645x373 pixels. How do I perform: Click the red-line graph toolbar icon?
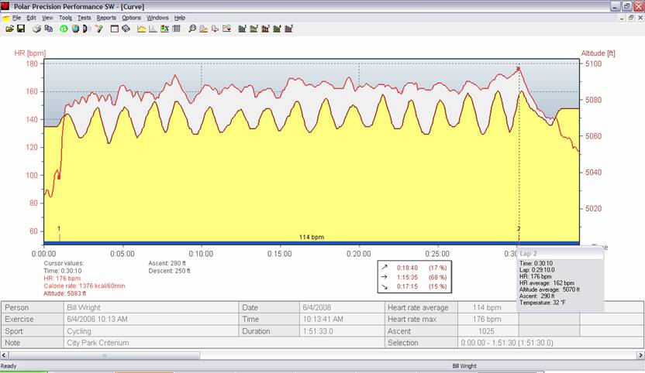pos(226,29)
